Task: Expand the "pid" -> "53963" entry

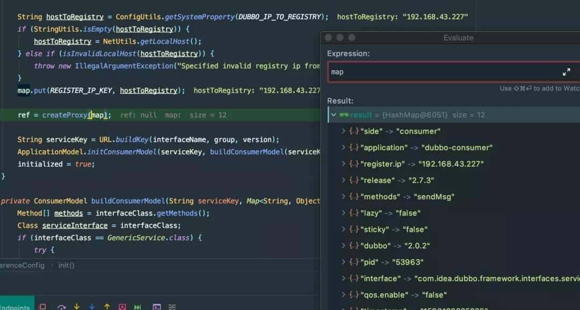Action: 344,262
